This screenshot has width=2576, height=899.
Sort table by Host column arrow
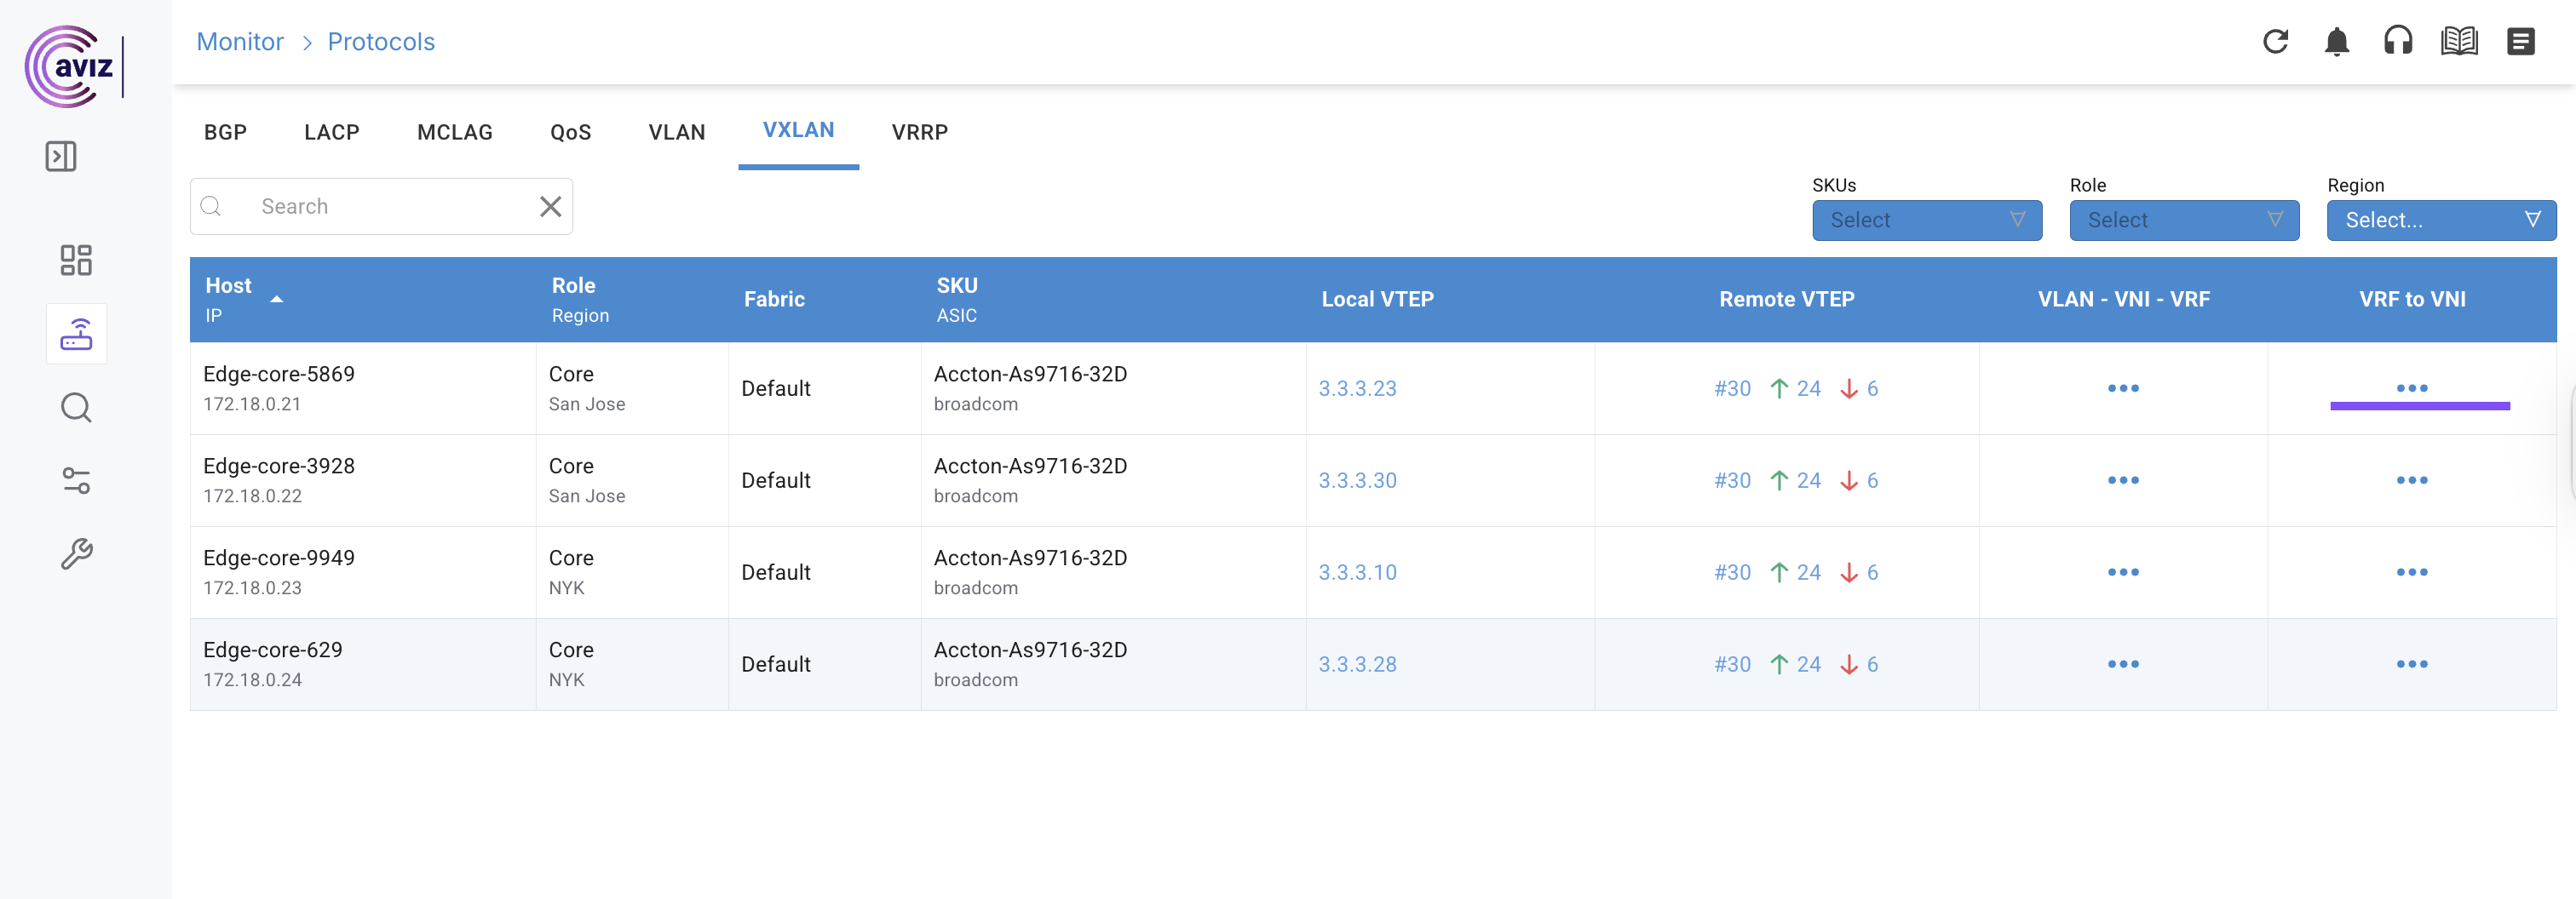277,299
